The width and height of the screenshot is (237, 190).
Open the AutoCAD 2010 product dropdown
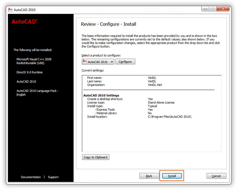[98, 62]
